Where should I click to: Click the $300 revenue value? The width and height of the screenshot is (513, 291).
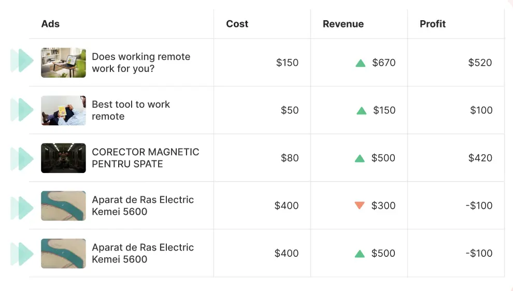[383, 206]
